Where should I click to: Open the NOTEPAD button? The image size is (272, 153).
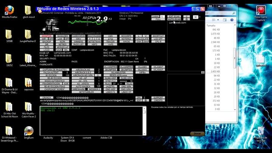click(x=126, y=39)
